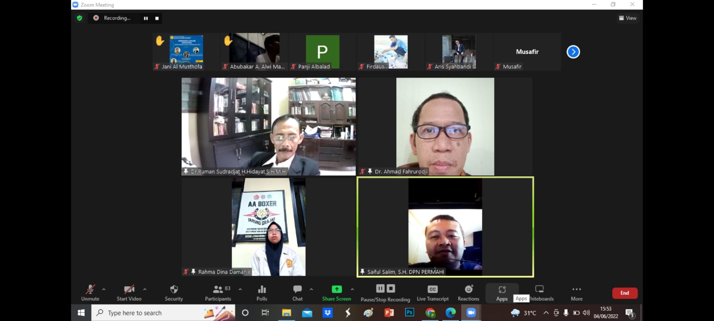This screenshot has width=714, height=321.
Task: Start video with the camera button
Action: point(129,293)
